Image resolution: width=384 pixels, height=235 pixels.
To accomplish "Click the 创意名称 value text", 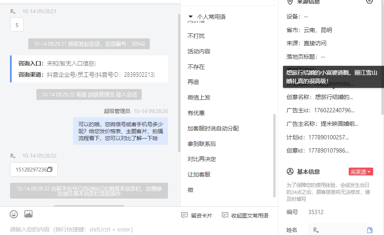I will point(334,97).
